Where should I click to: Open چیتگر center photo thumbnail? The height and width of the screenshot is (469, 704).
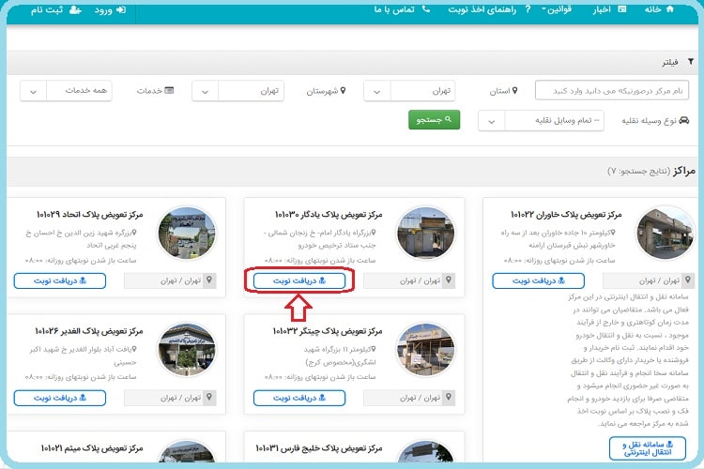(x=426, y=350)
